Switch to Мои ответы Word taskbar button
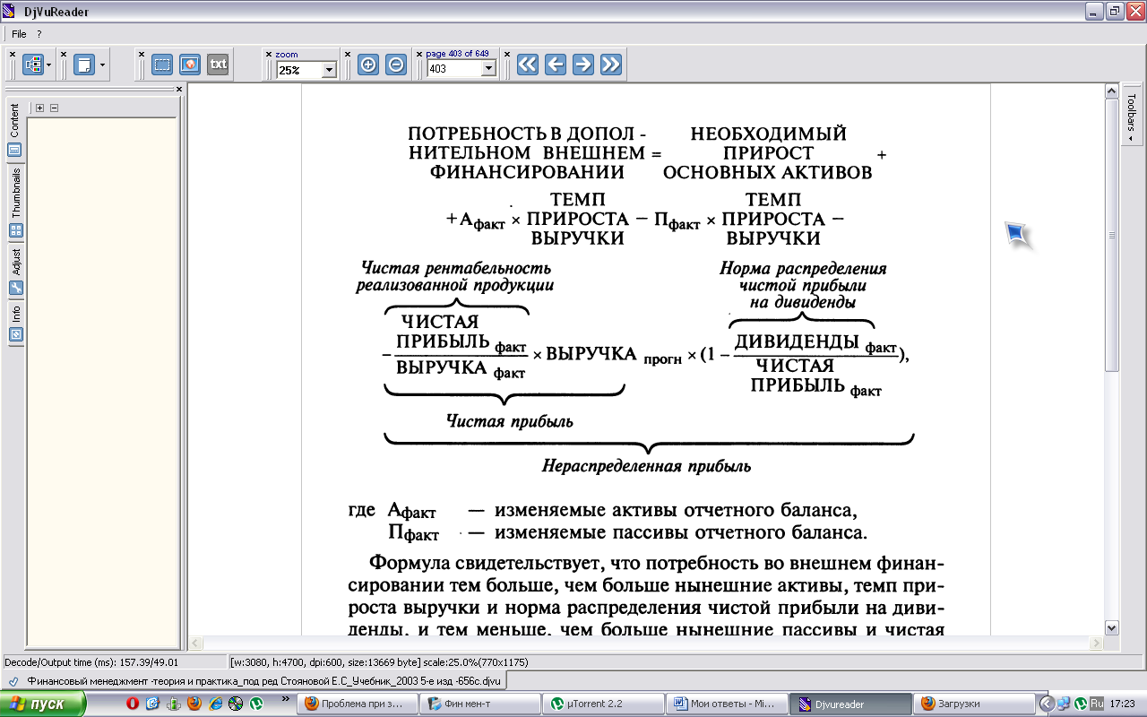The height and width of the screenshot is (717, 1147). pyautogui.click(x=725, y=704)
